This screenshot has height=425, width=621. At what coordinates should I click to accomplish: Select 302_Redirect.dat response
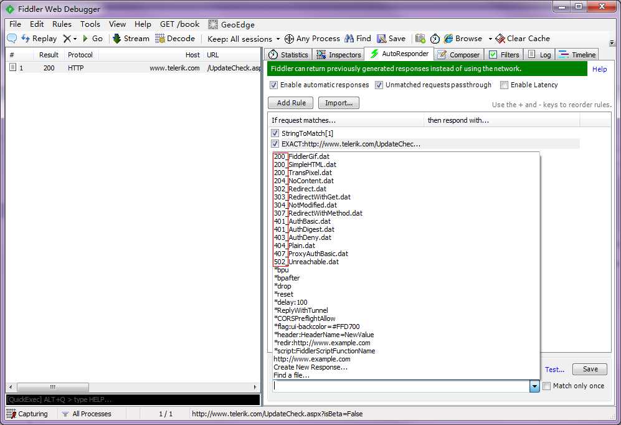[300, 189]
